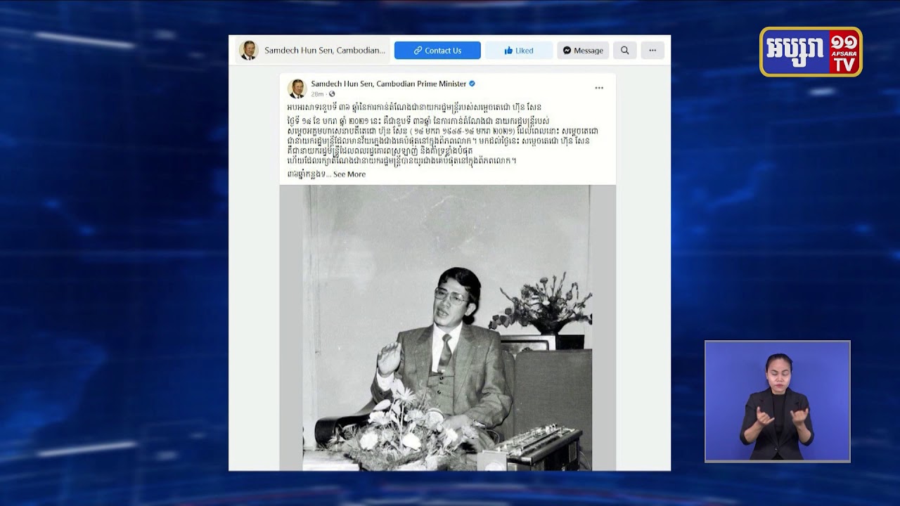Click the Contact Us button
The height and width of the screenshot is (506, 900).
pyautogui.click(x=437, y=51)
